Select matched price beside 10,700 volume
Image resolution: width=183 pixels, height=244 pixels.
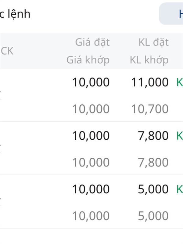coord(91,109)
